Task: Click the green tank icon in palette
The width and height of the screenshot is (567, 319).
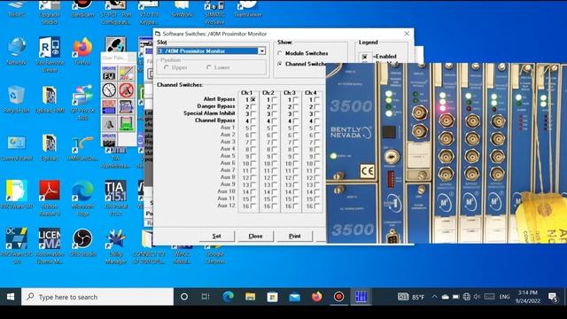Action: point(126,124)
